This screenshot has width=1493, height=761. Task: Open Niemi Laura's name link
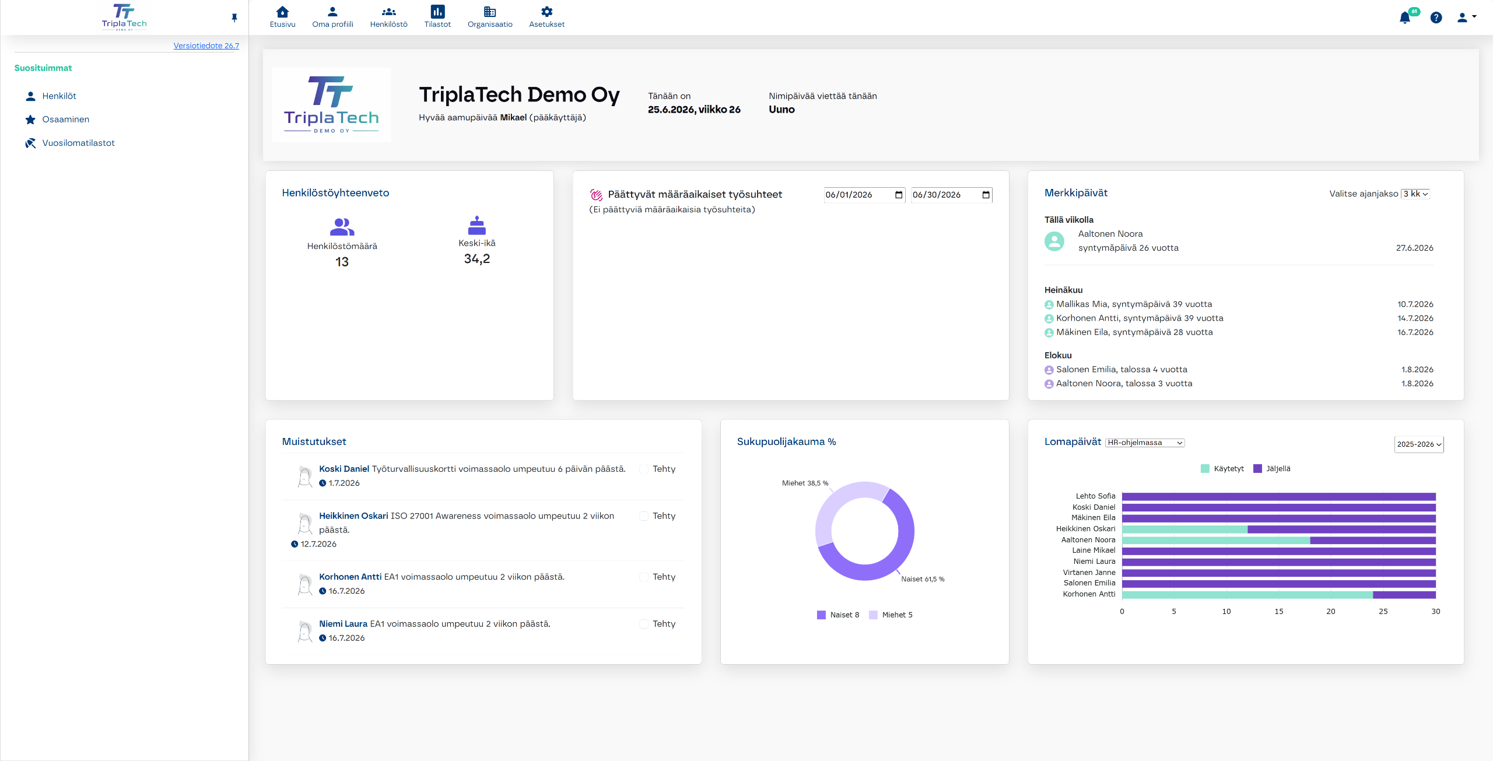(x=343, y=624)
